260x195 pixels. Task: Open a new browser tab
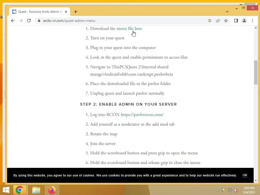click(76, 12)
